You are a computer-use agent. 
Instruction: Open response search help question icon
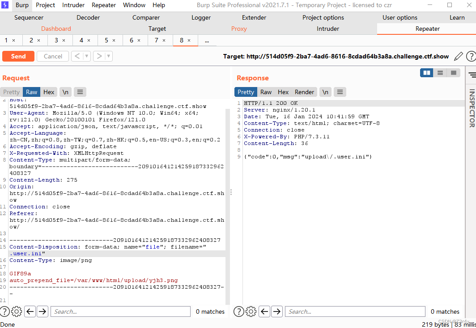click(239, 311)
